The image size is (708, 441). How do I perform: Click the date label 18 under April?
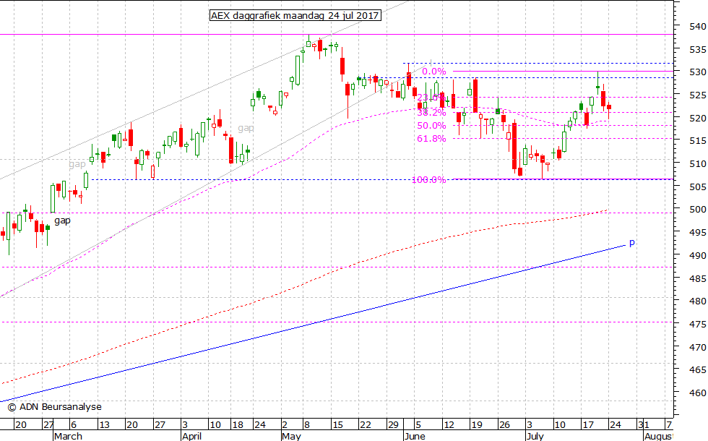238,425
